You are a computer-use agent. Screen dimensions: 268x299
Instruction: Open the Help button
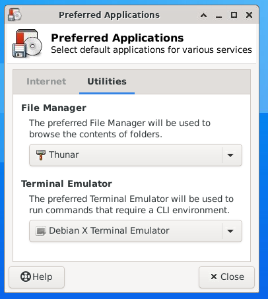tap(36, 277)
